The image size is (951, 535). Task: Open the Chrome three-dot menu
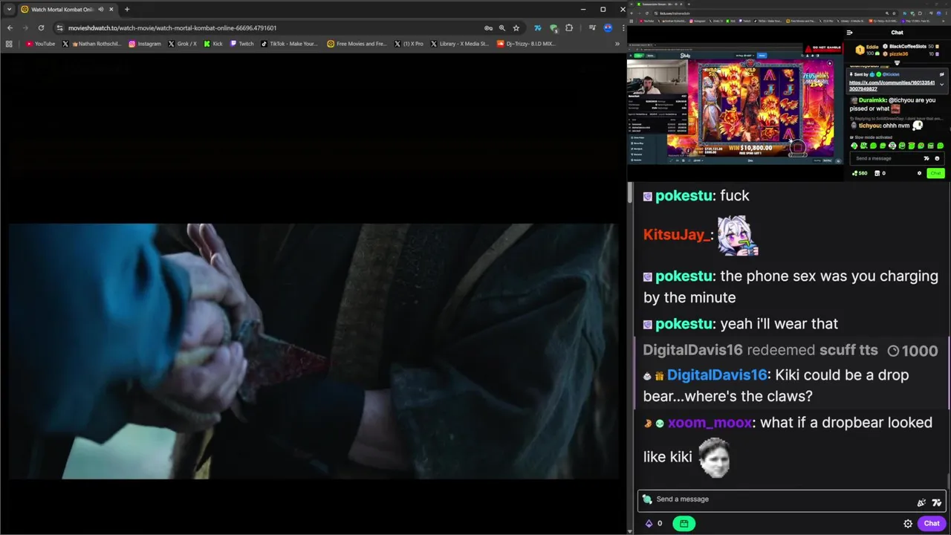point(623,28)
